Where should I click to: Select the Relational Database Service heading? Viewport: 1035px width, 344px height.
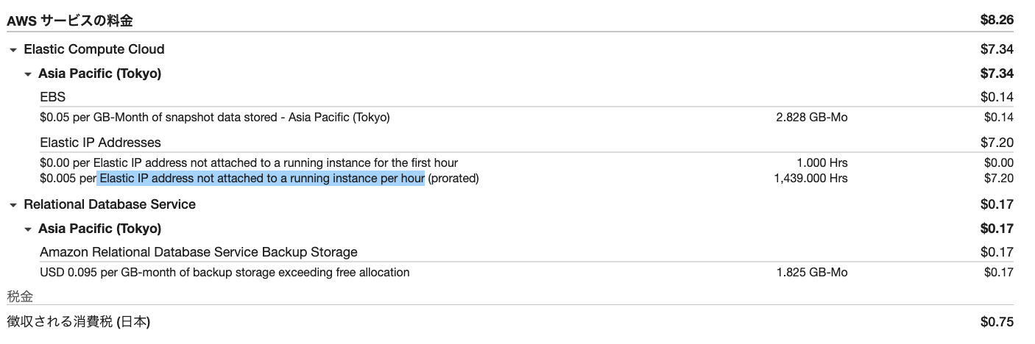[110, 204]
